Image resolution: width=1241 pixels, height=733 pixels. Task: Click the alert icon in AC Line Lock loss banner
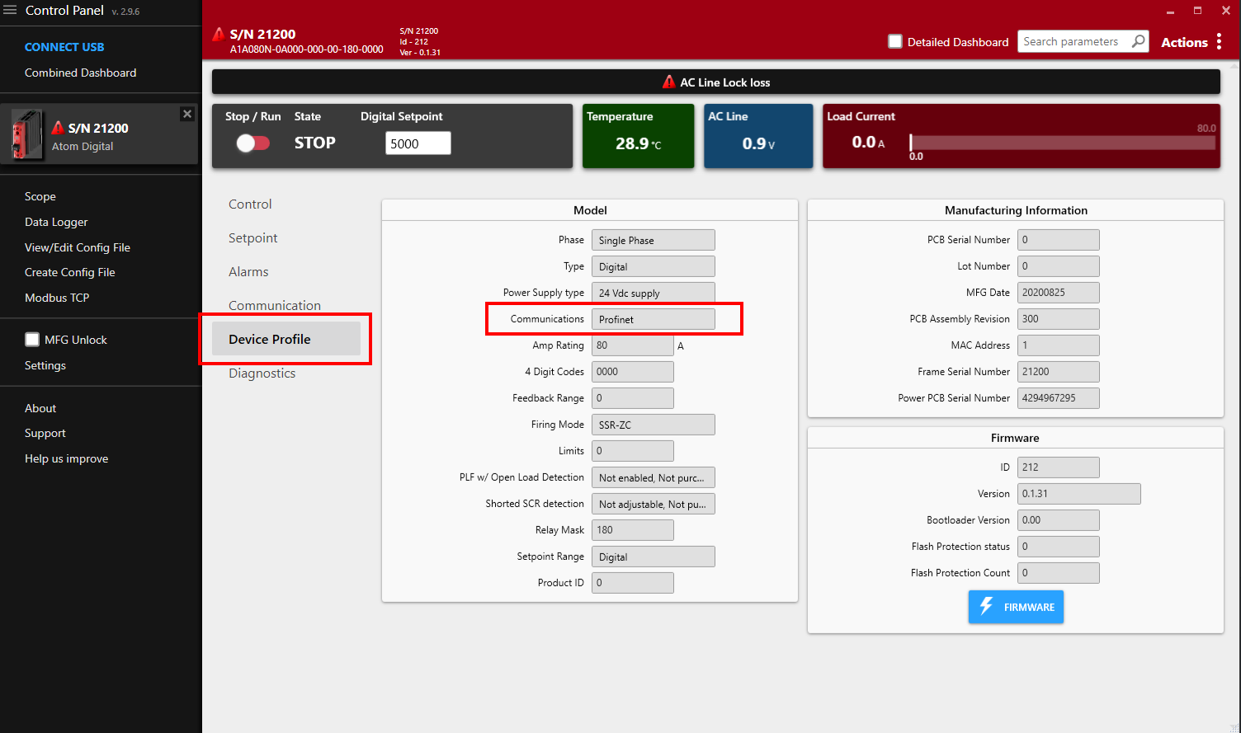[x=670, y=82]
